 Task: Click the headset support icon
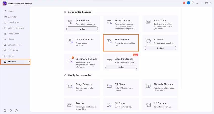(x=193, y=3)
